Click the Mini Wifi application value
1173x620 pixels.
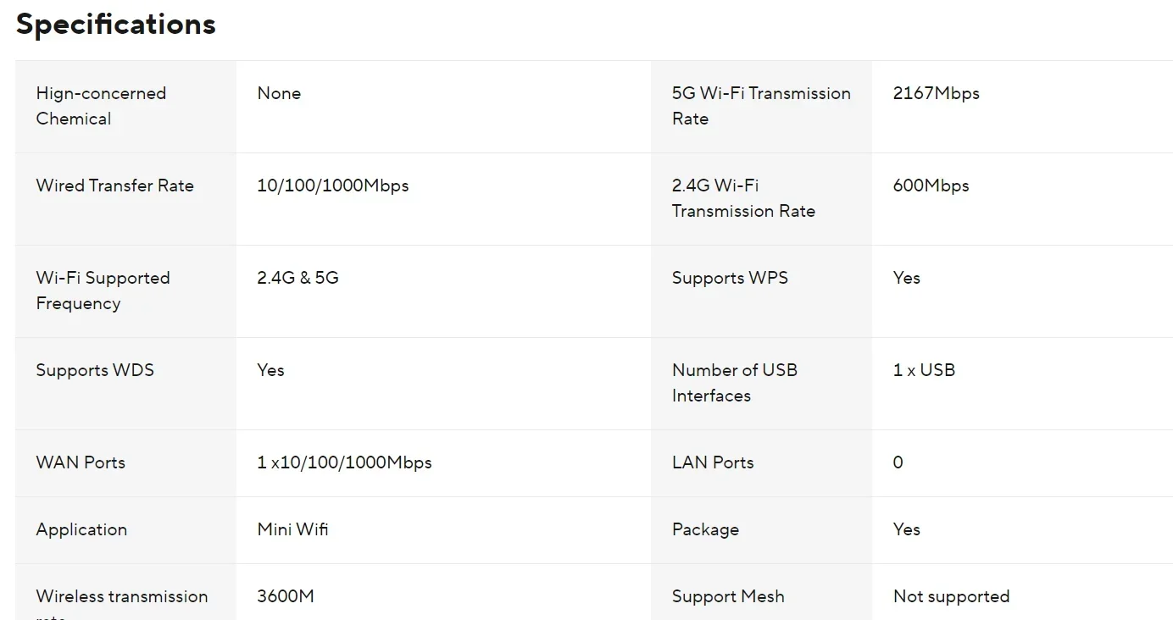pos(292,529)
